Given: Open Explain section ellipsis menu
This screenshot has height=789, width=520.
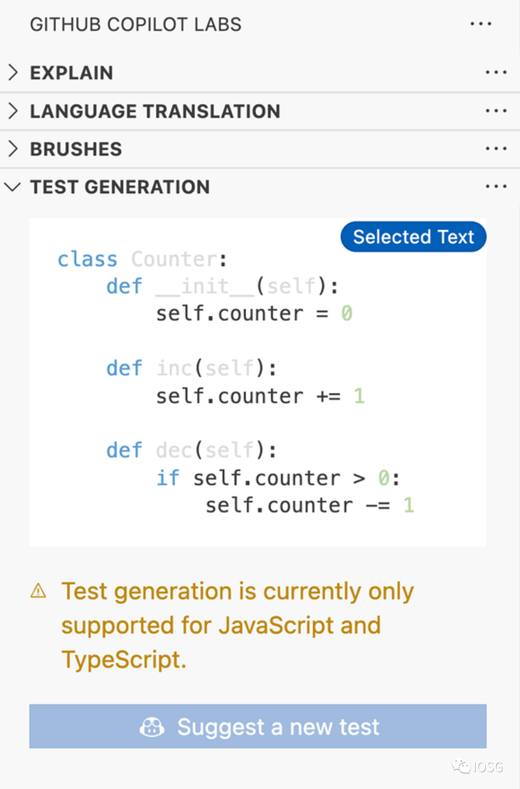Looking at the screenshot, I should [x=496, y=72].
